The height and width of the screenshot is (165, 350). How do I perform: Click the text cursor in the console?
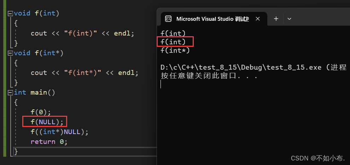161,84
